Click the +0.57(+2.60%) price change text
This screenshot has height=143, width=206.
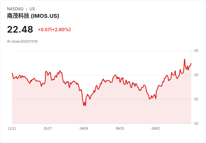54,30
